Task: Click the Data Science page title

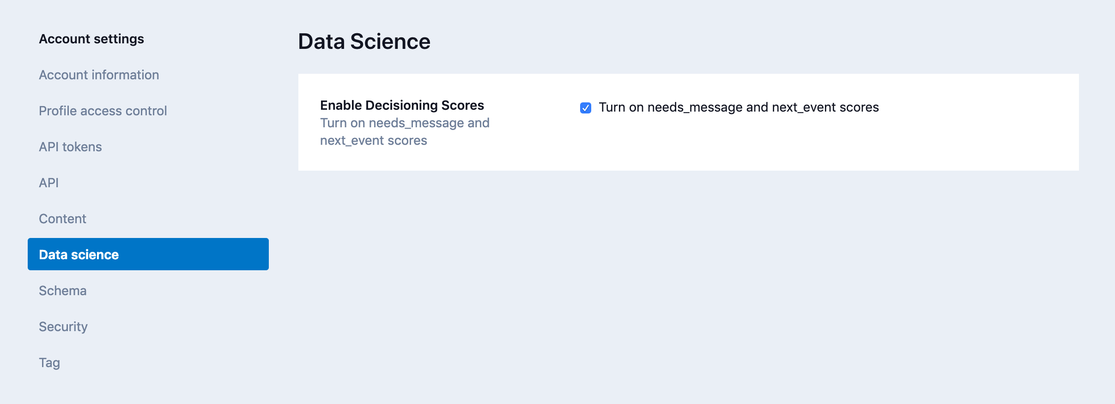Action: click(x=364, y=42)
